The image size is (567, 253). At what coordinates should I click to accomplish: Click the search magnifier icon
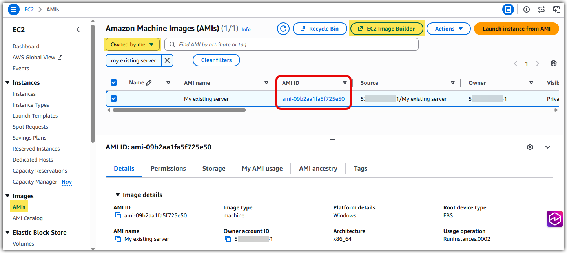pos(172,44)
